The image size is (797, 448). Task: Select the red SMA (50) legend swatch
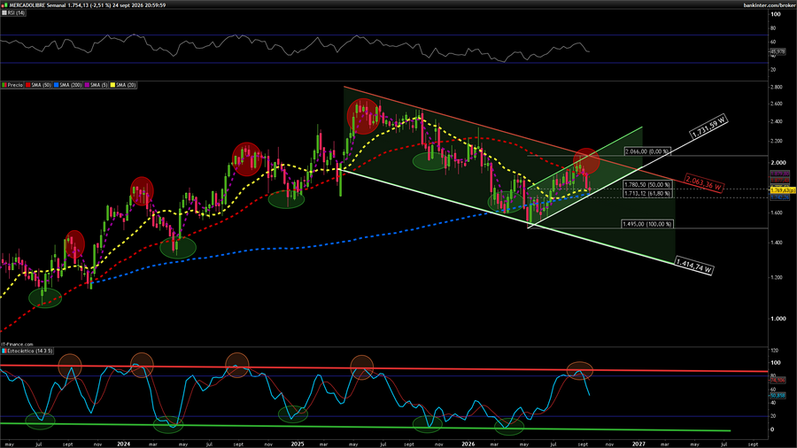point(28,85)
